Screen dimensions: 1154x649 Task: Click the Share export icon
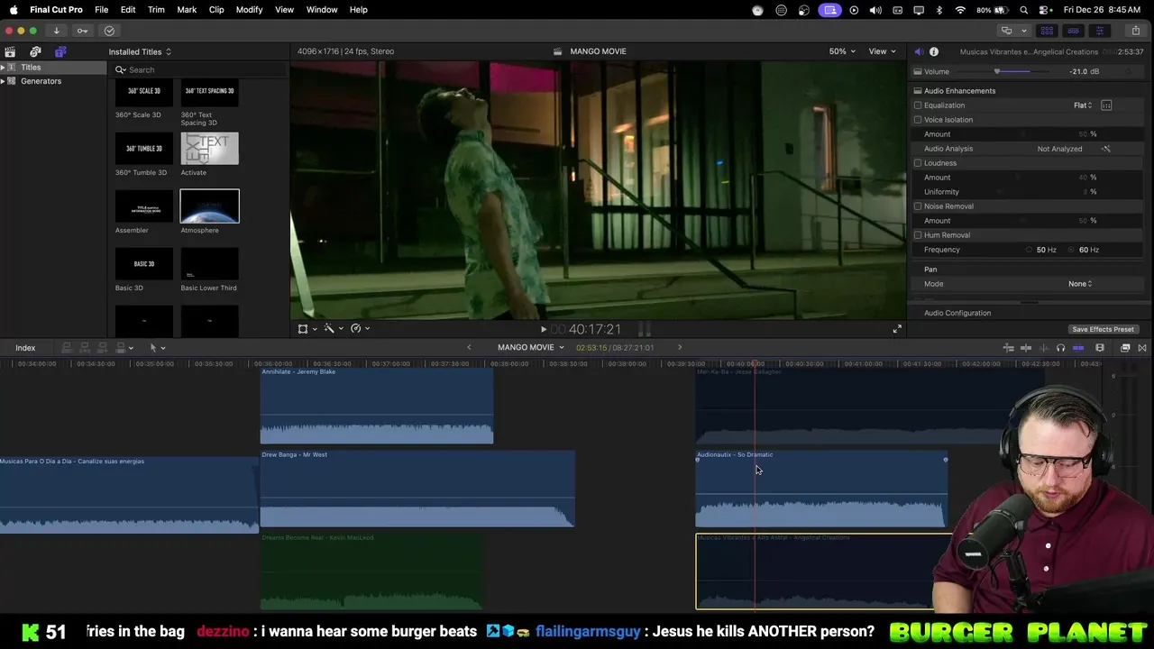[1135, 31]
